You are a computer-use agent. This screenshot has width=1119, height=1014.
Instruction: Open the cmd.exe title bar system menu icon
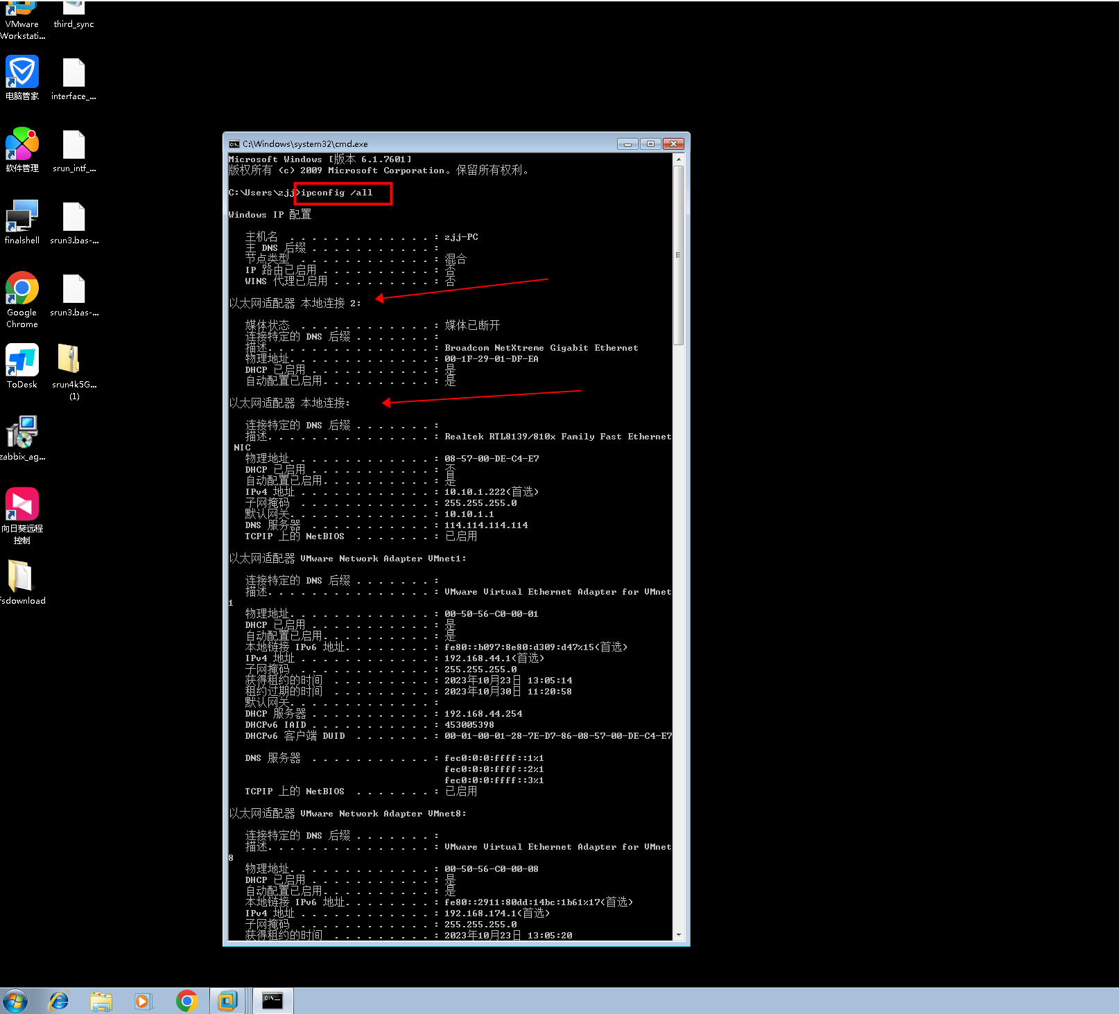234,144
